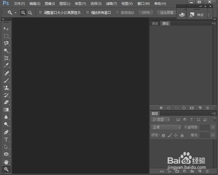This screenshot has width=218, height=175.
Task: Select the Ellipse shape tool
Action: (x=6, y=154)
